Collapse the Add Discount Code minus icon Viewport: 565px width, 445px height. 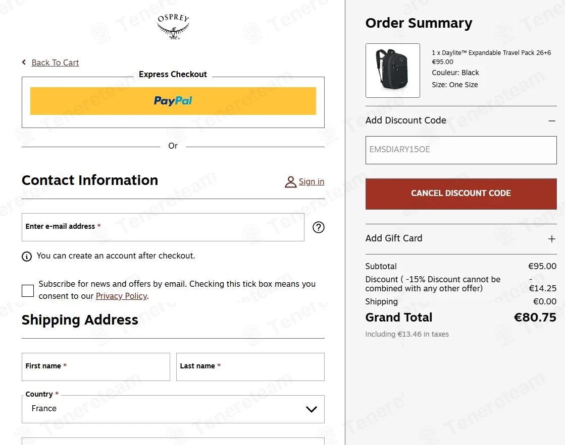[x=552, y=121]
